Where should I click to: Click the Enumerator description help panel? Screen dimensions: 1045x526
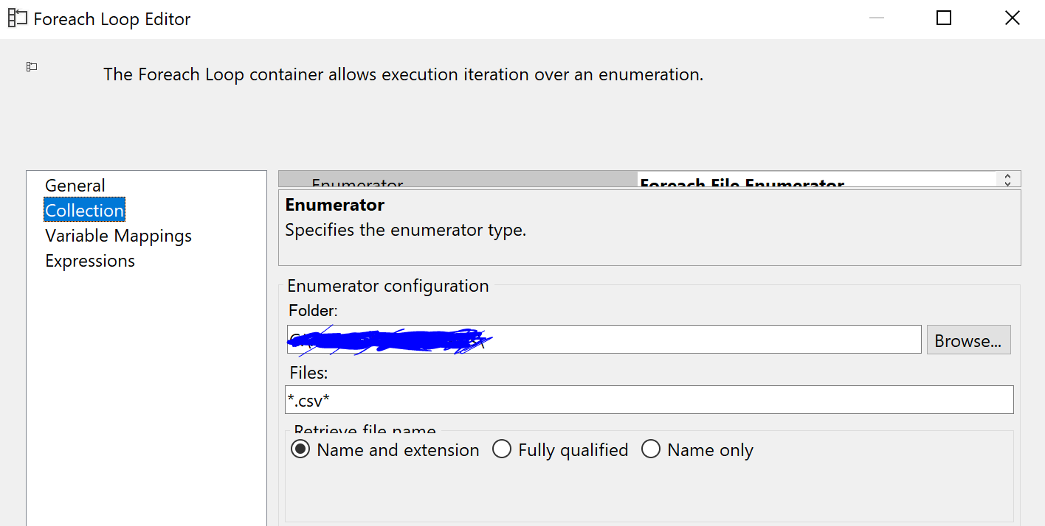649,228
